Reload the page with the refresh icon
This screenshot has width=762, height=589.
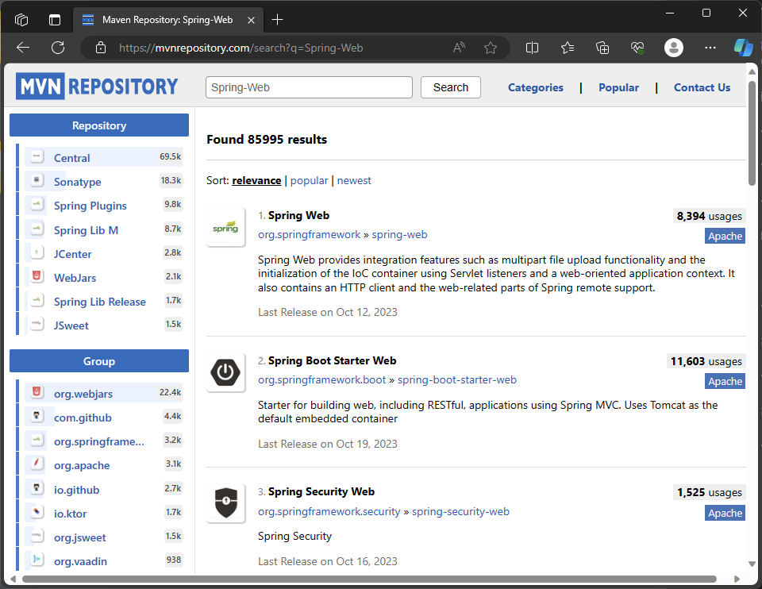click(x=58, y=48)
